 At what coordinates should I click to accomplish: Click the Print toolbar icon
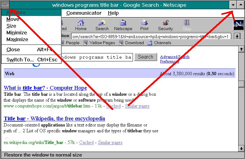(x=144, y=25)
